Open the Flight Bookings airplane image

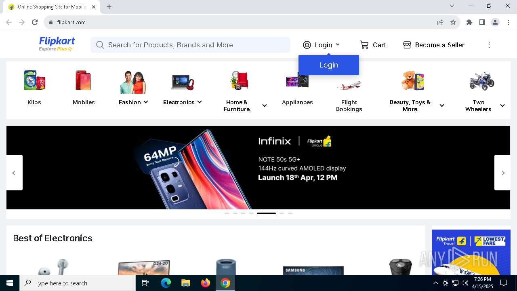click(349, 85)
